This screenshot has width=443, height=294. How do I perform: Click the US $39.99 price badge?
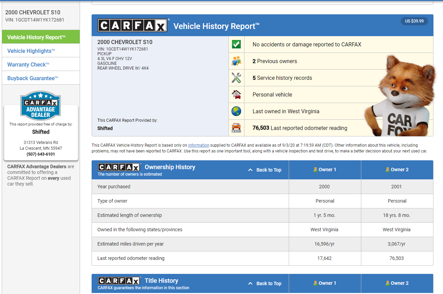[414, 21]
